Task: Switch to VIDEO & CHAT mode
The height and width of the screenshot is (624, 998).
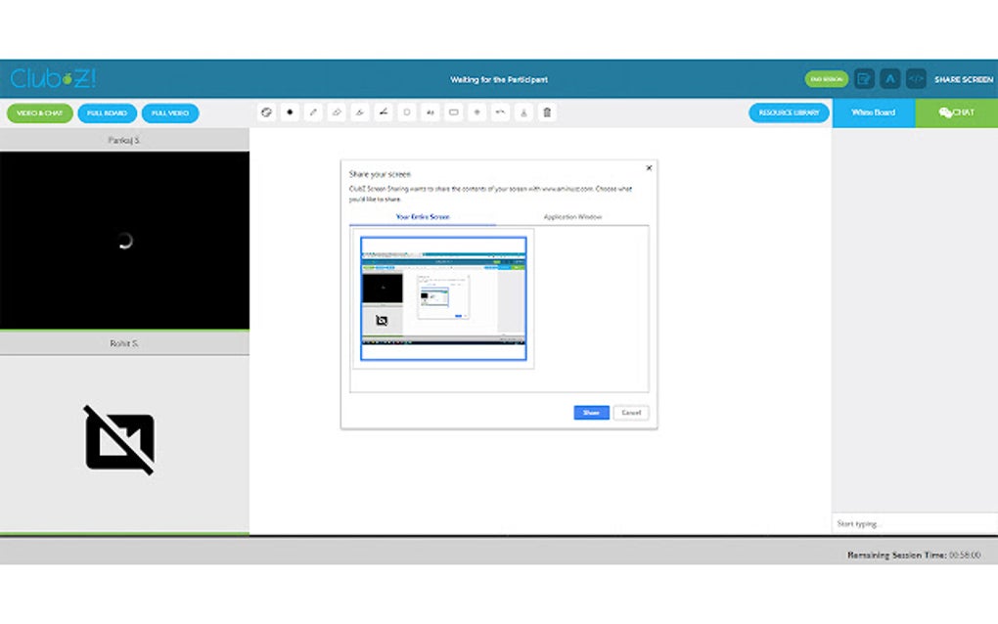Action: point(40,112)
